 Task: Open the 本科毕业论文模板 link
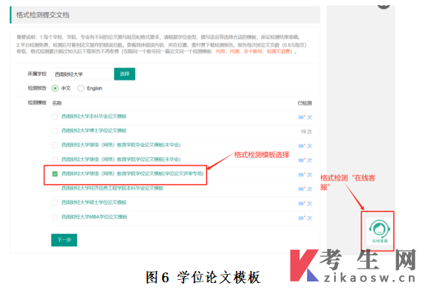(x=94, y=117)
